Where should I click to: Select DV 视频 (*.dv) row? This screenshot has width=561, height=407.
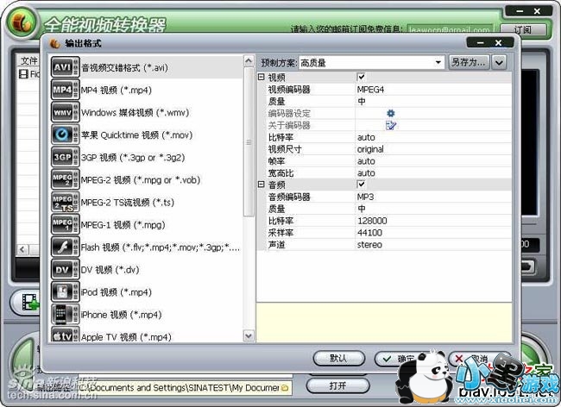147,270
